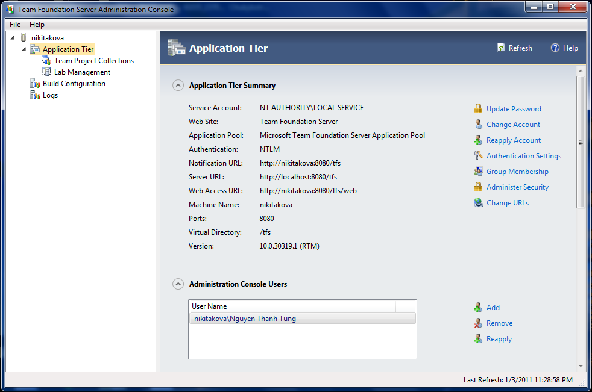Click the Reapply user icon
The image size is (592, 392).
point(478,339)
